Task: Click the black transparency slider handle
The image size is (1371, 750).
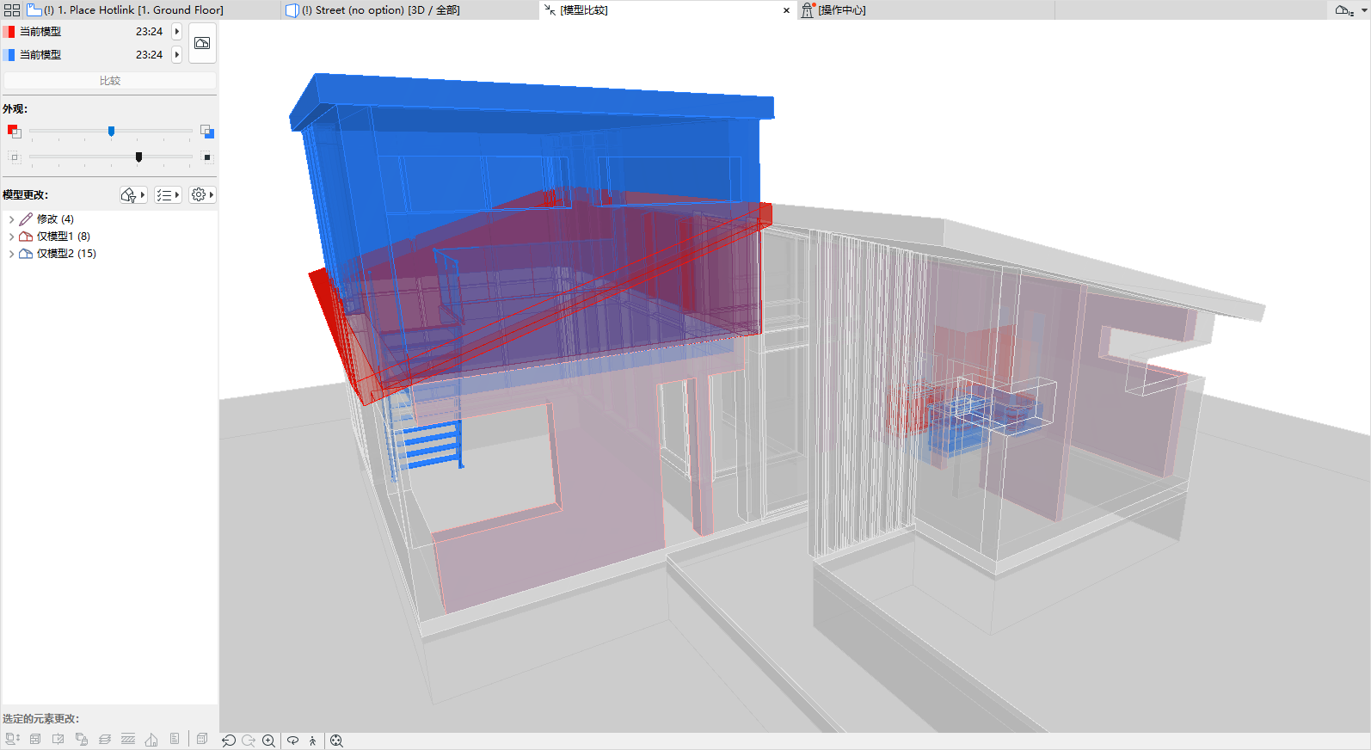Action: [138, 157]
